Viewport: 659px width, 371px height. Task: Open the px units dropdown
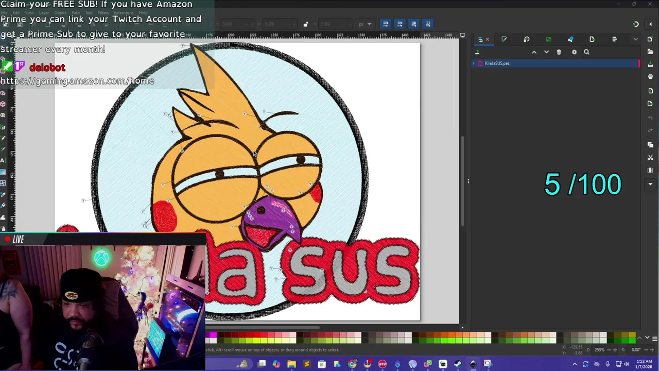[365, 24]
